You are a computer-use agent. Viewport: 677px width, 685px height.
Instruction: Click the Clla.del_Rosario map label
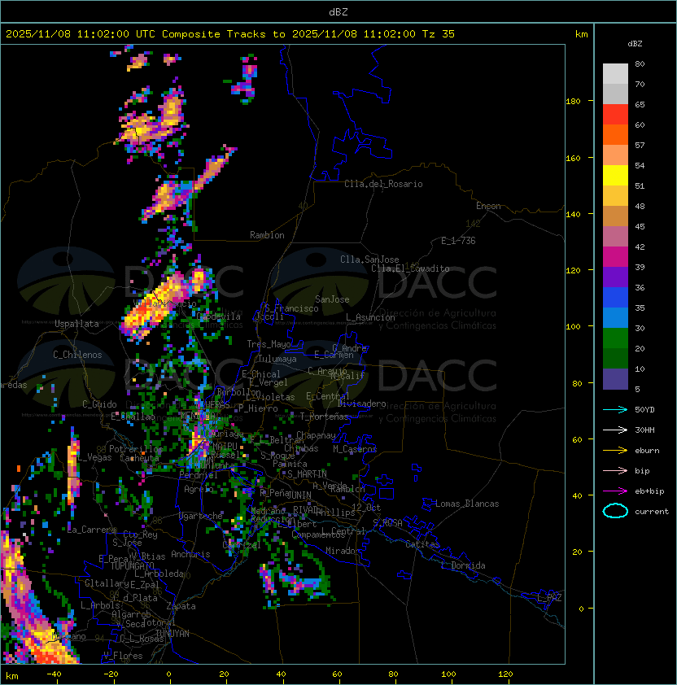coord(383,184)
